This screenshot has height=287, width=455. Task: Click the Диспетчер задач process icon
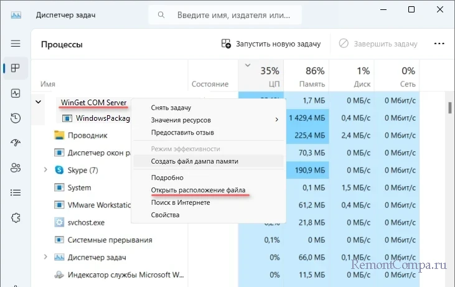coord(59,257)
